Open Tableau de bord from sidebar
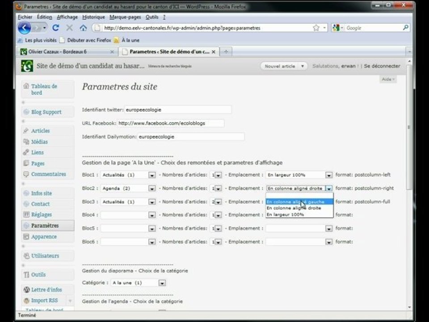Image resolution: width=429 pixels, height=322 pixels. (x=48, y=89)
